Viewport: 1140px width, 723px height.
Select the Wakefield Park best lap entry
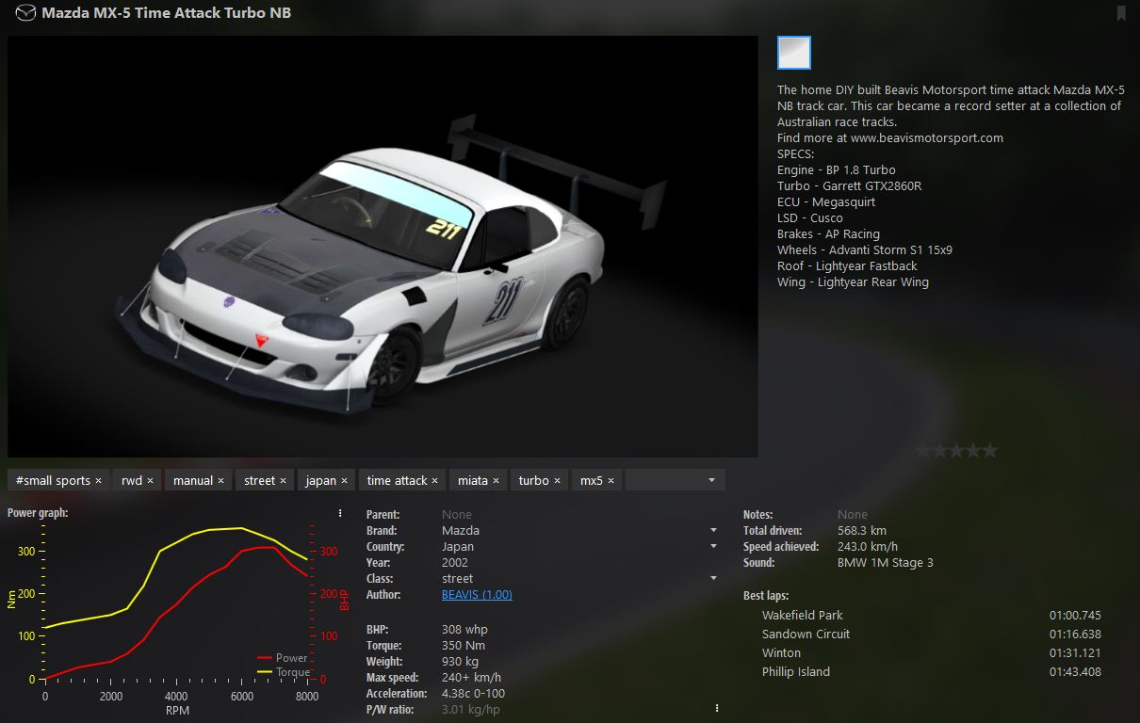(x=802, y=614)
